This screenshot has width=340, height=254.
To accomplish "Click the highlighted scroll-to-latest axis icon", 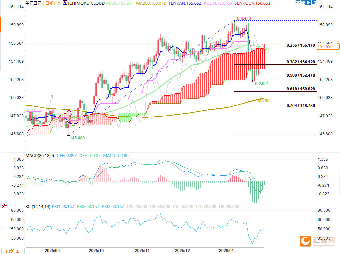I will click(x=308, y=3).
